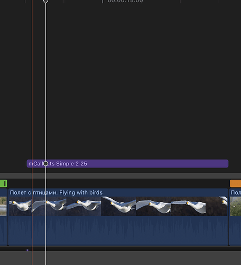Click the keyframe dot on the mCallouts clip
The width and height of the screenshot is (241, 265).
click(x=45, y=164)
